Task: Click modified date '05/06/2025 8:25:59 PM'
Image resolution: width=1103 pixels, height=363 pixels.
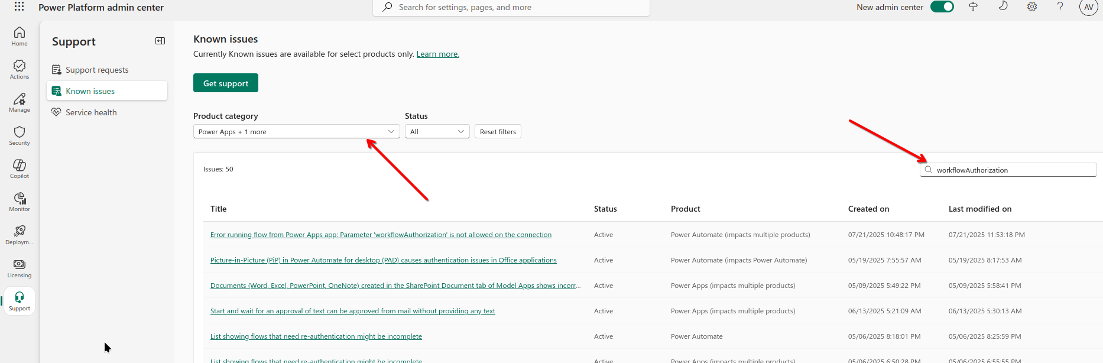Action: [x=985, y=336]
